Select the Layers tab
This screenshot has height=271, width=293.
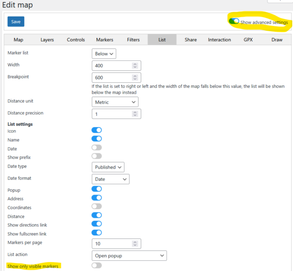tap(47, 40)
